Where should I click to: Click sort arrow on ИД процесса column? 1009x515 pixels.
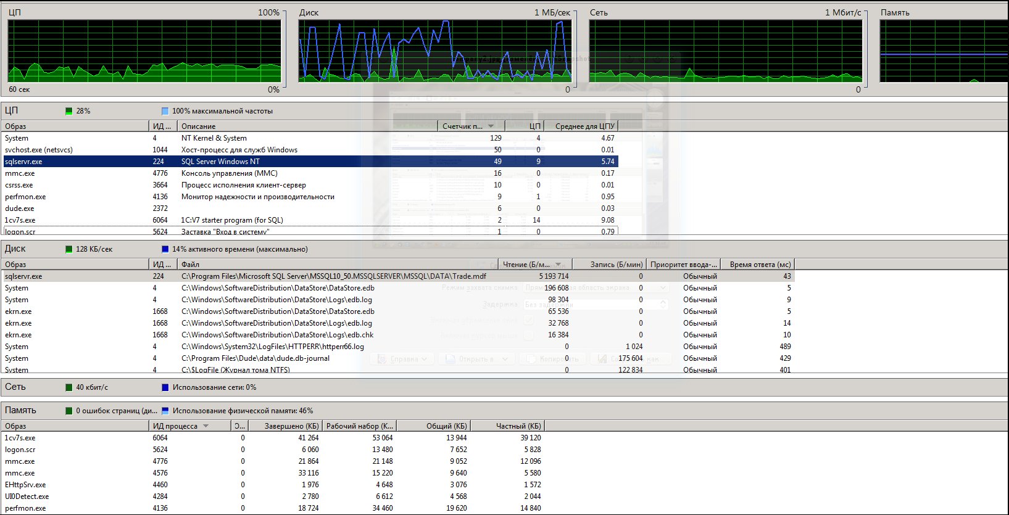tap(206, 426)
